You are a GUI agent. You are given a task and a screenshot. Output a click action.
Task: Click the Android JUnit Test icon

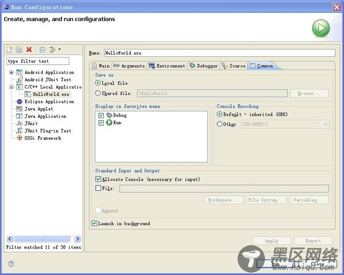(19, 80)
